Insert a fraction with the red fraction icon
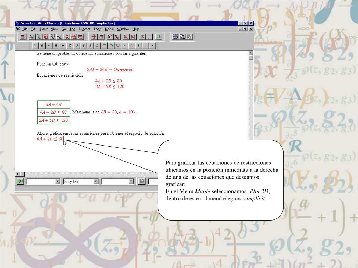 click(x=93, y=36)
